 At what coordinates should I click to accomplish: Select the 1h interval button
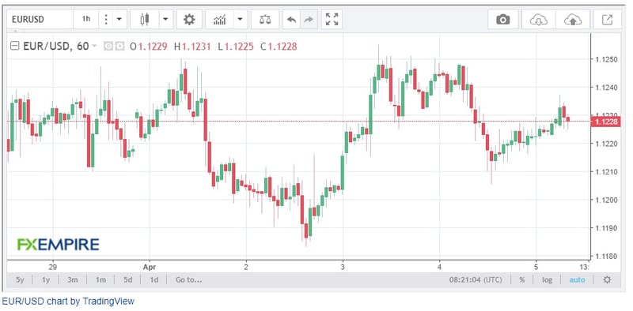86,19
